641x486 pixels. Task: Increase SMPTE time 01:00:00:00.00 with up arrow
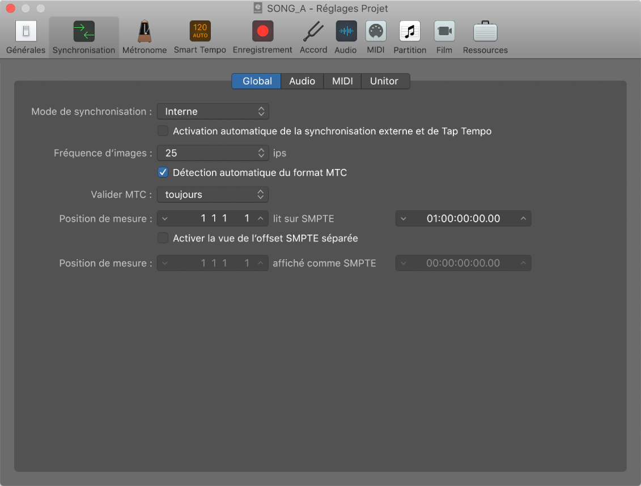(x=523, y=218)
